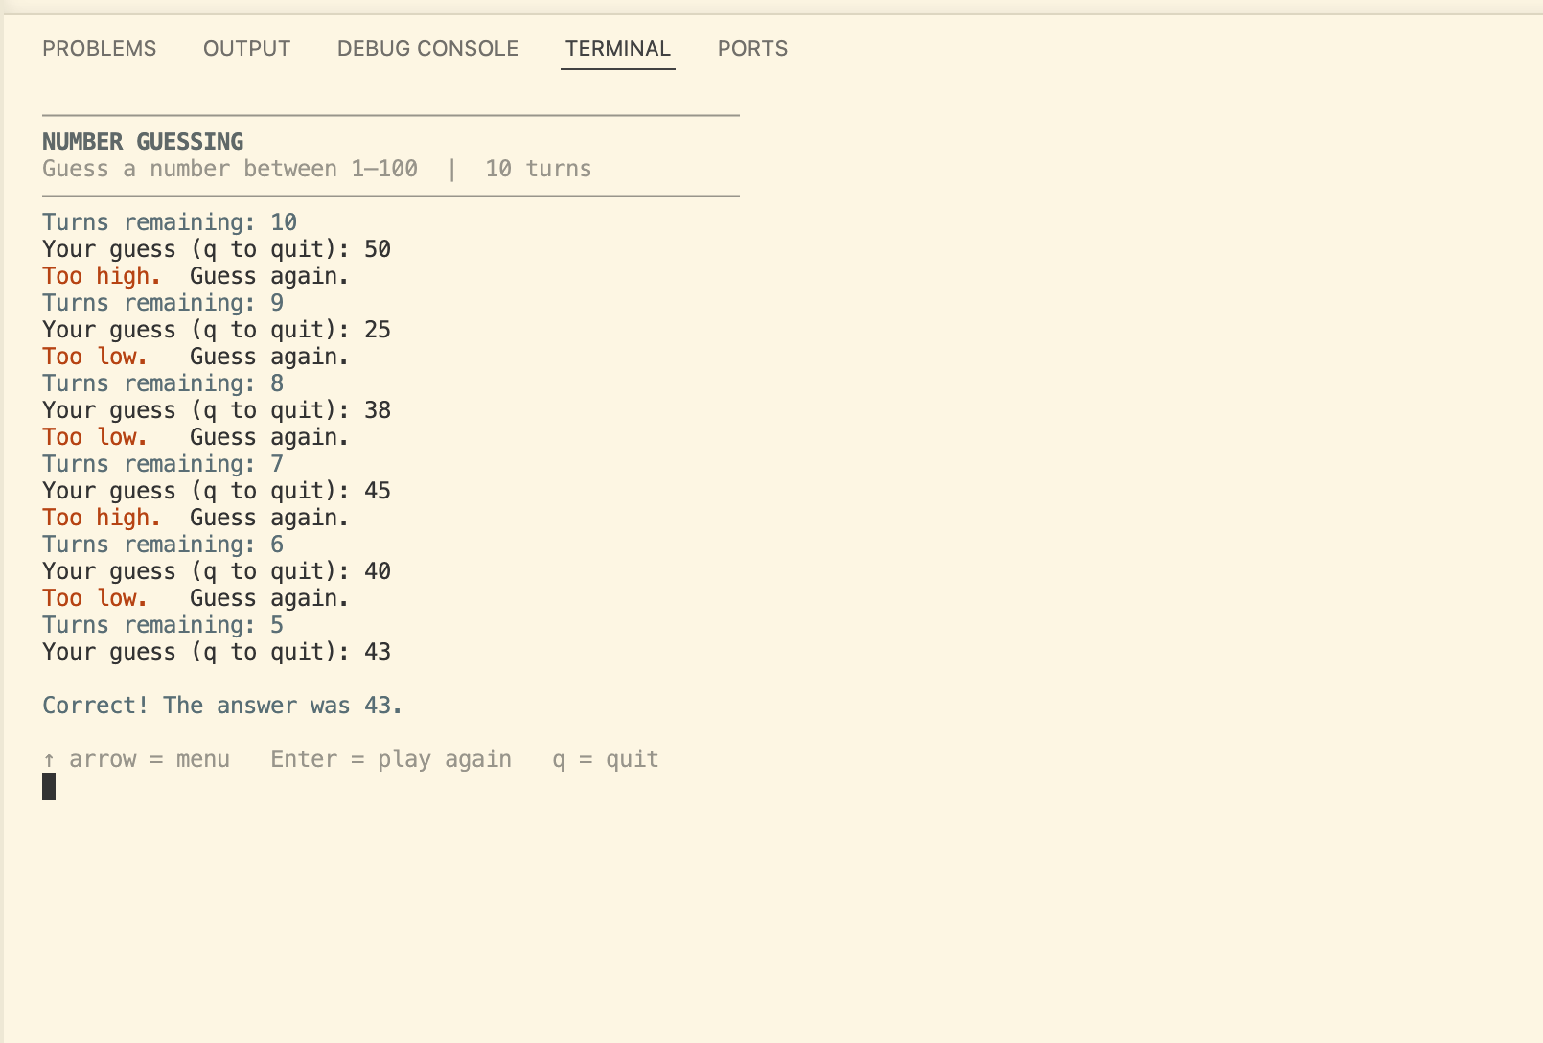Click the 'Turns remaining: 7' line

[163, 464]
